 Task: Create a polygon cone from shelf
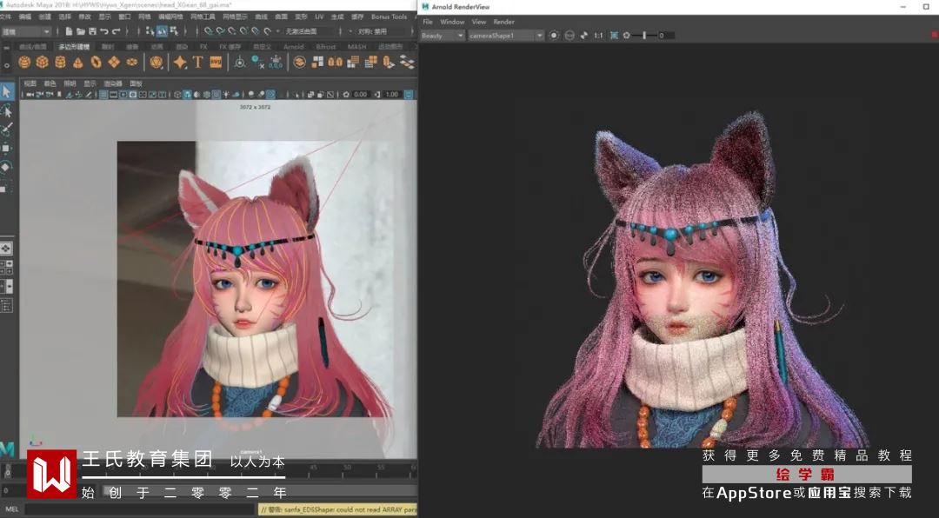click(x=78, y=63)
